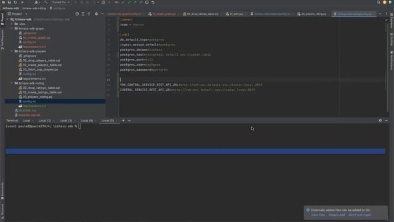Click the editor line with postgres_host setting
The width and height of the screenshot is (394, 222).
(166, 55)
